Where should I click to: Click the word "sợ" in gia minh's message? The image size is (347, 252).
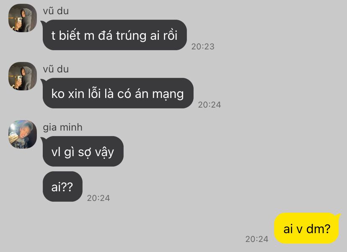pos(85,152)
